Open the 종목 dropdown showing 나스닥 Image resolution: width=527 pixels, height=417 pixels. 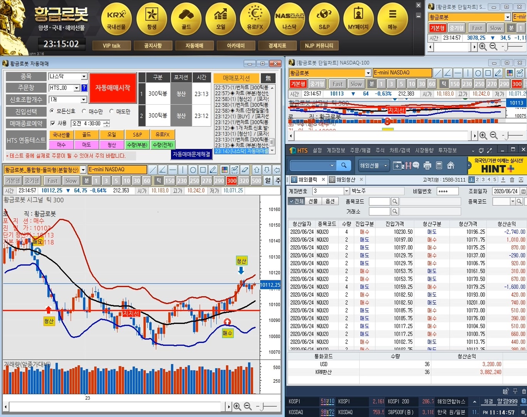click(x=84, y=76)
